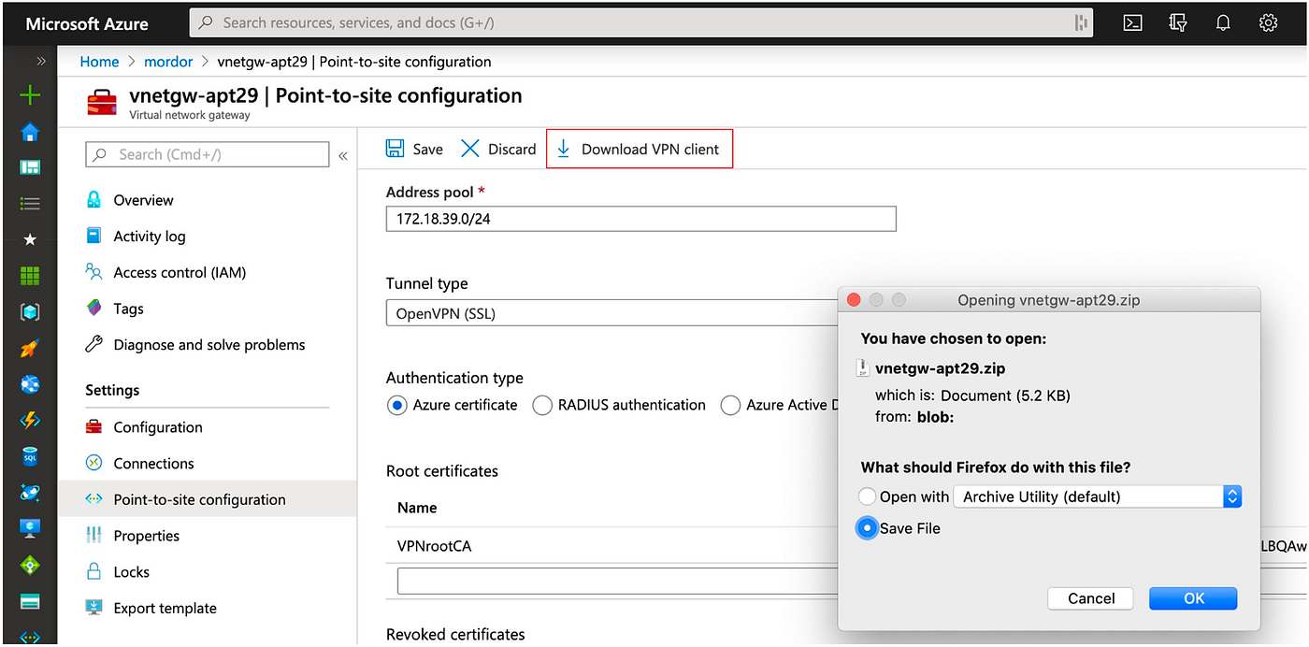
Task: Collapse the resource menu with double chevron
Action: (x=343, y=156)
